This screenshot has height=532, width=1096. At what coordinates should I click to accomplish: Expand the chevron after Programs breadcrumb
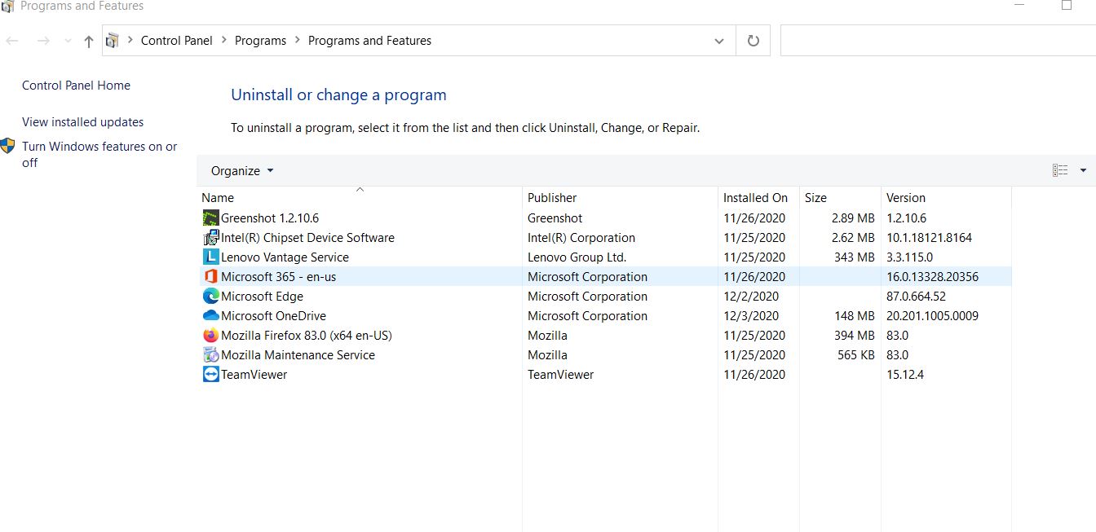coord(297,41)
